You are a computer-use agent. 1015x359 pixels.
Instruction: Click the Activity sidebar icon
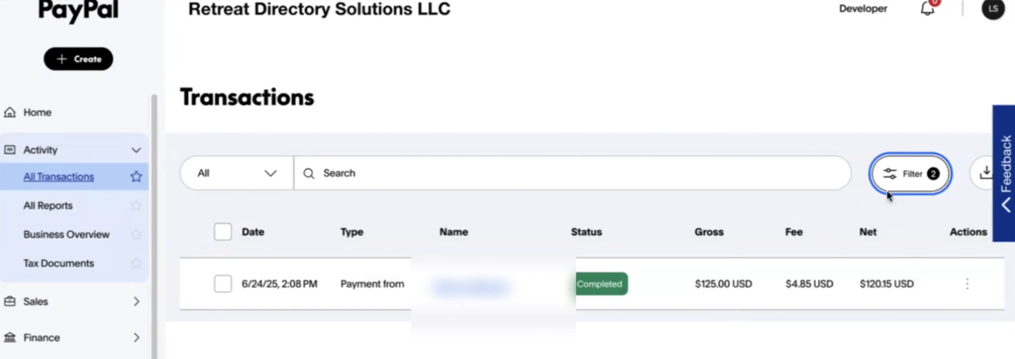pos(10,150)
